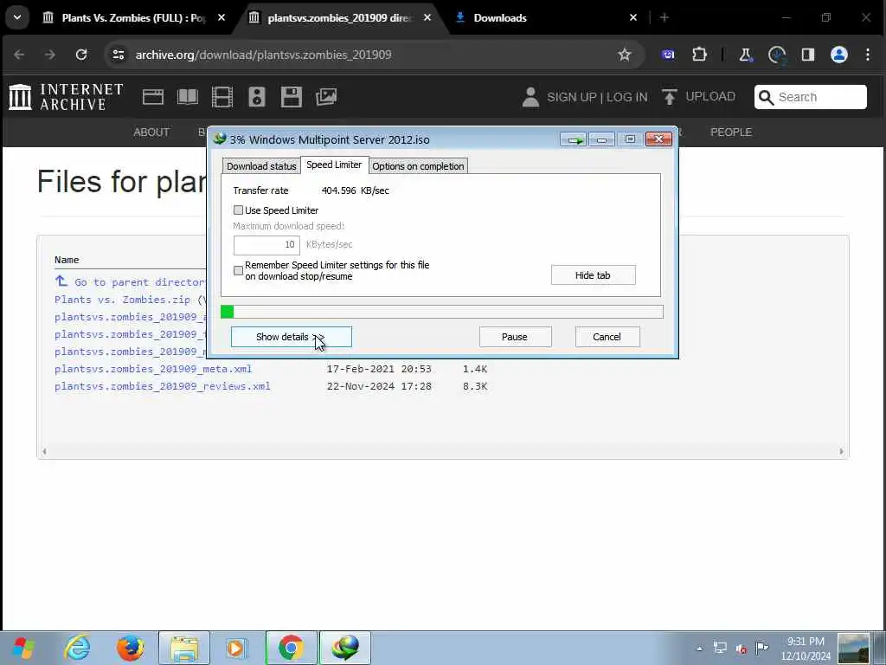
Task: Open the Software floppy disk icon
Action: click(x=292, y=97)
